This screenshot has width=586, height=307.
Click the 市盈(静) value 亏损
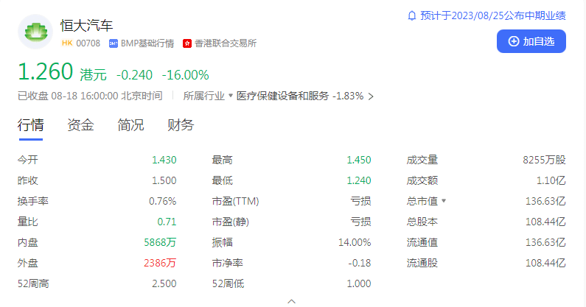[360, 222]
